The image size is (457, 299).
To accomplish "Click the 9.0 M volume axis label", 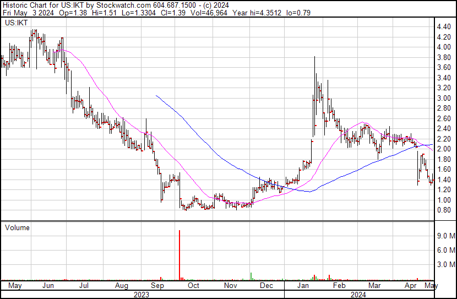I will tap(445, 236).
